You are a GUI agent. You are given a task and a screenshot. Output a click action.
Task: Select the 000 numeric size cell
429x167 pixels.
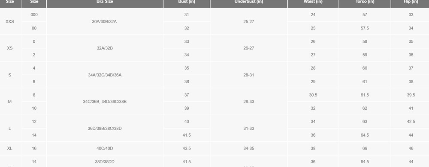pyautogui.click(x=34, y=15)
